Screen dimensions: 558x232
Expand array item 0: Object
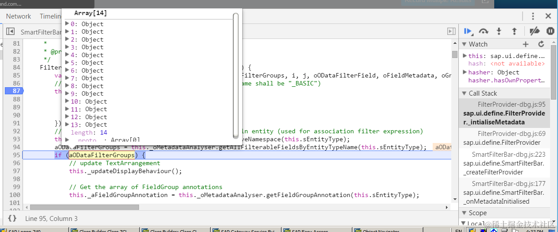coord(67,24)
